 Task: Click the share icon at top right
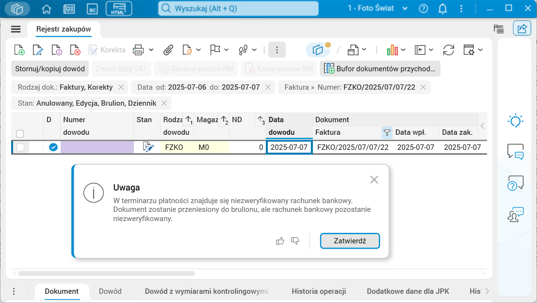click(x=521, y=29)
